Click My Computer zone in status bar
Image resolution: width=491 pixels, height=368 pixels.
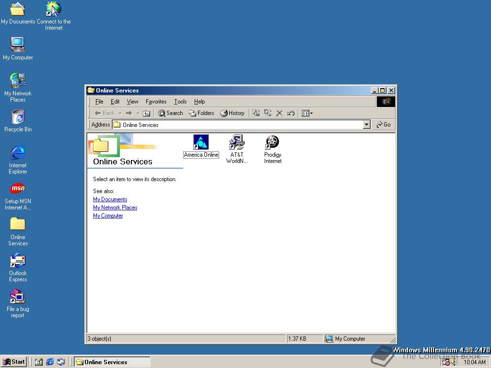click(345, 339)
